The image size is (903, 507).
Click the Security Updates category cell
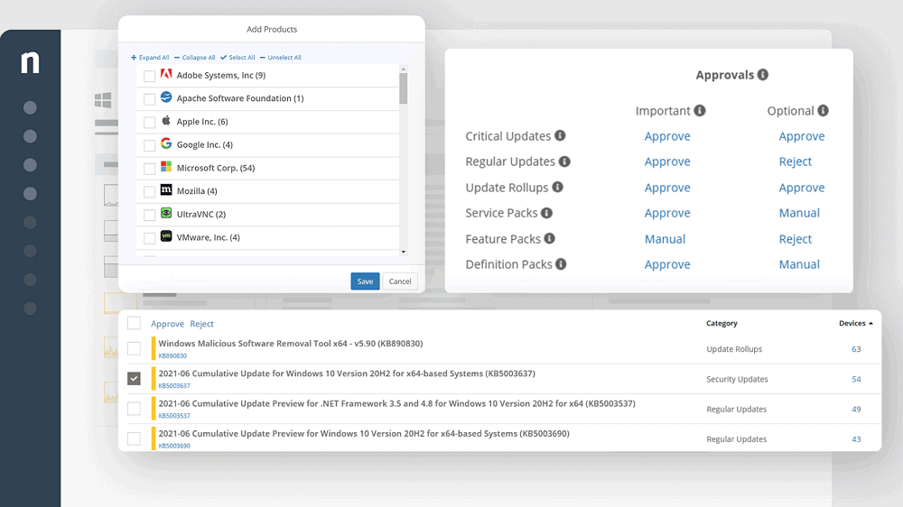(737, 379)
